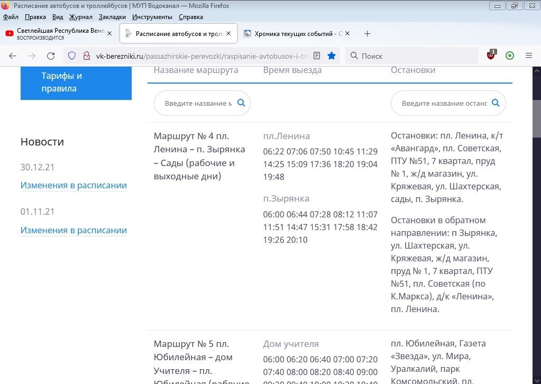Open a new tab with the plus button
This screenshot has height=384, width=541.
(368, 34)
